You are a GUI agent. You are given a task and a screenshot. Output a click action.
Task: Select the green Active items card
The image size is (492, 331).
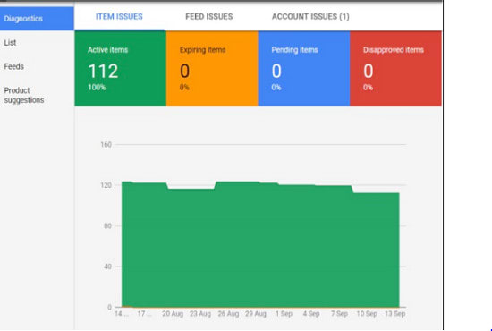[x=121, y=69]
